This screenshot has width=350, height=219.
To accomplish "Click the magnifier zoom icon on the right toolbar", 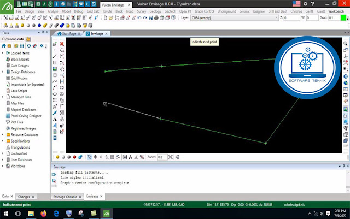I will (x=345, y=44).
